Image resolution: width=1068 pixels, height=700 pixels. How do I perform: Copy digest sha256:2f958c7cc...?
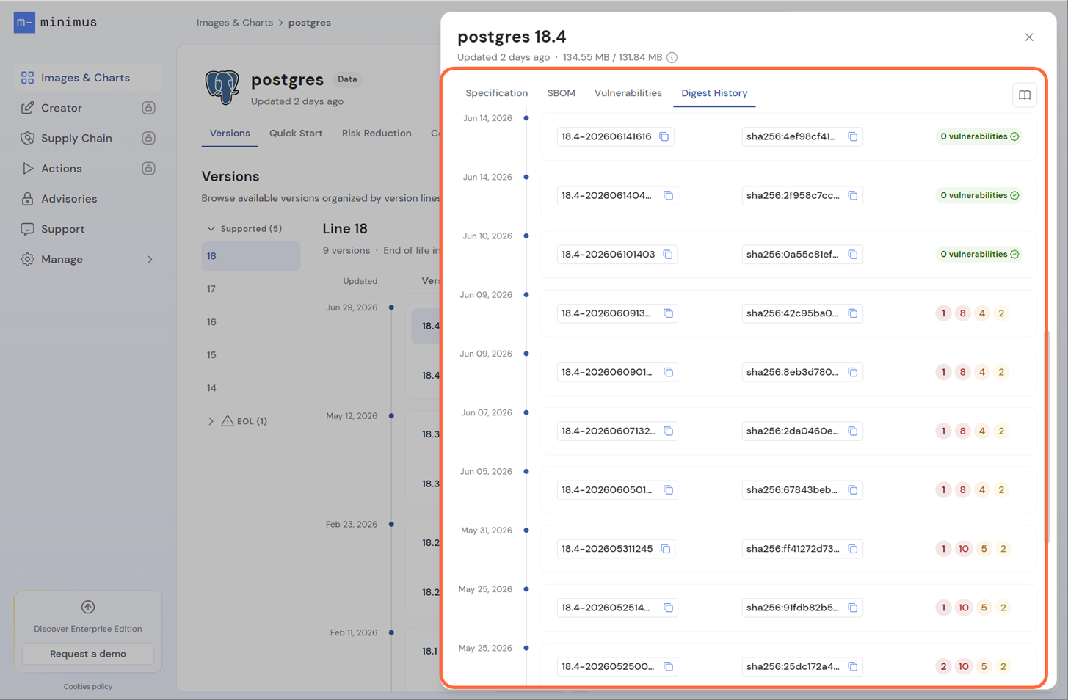tap(853, 195)
